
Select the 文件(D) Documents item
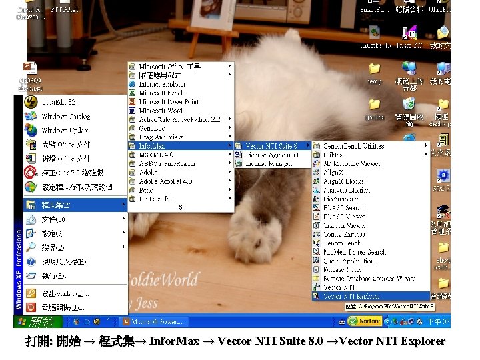coord(75,219)
